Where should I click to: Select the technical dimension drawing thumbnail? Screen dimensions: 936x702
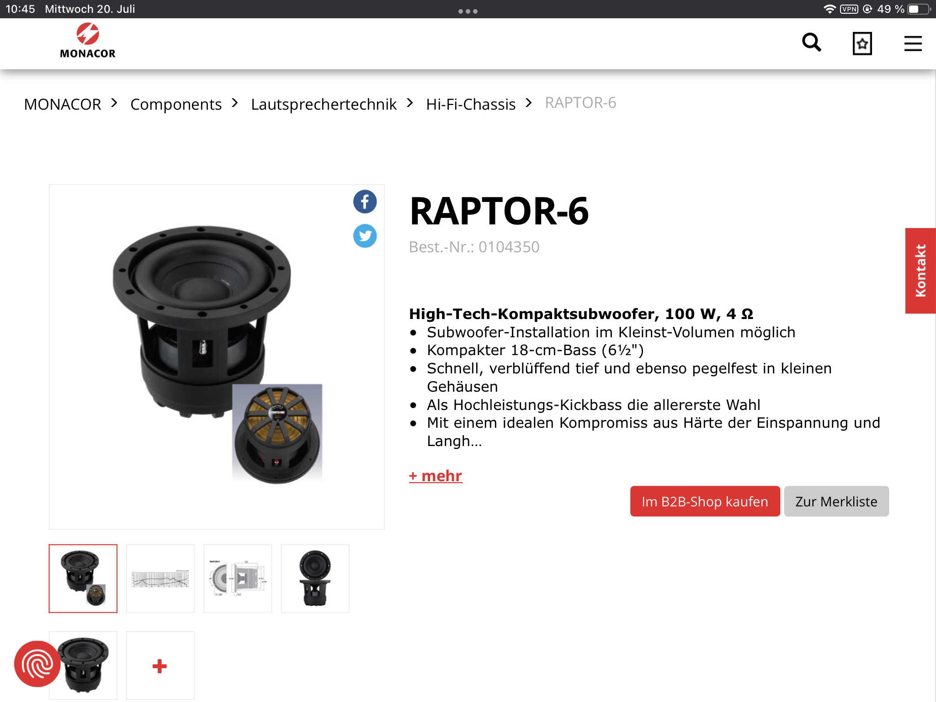[238, 579]
